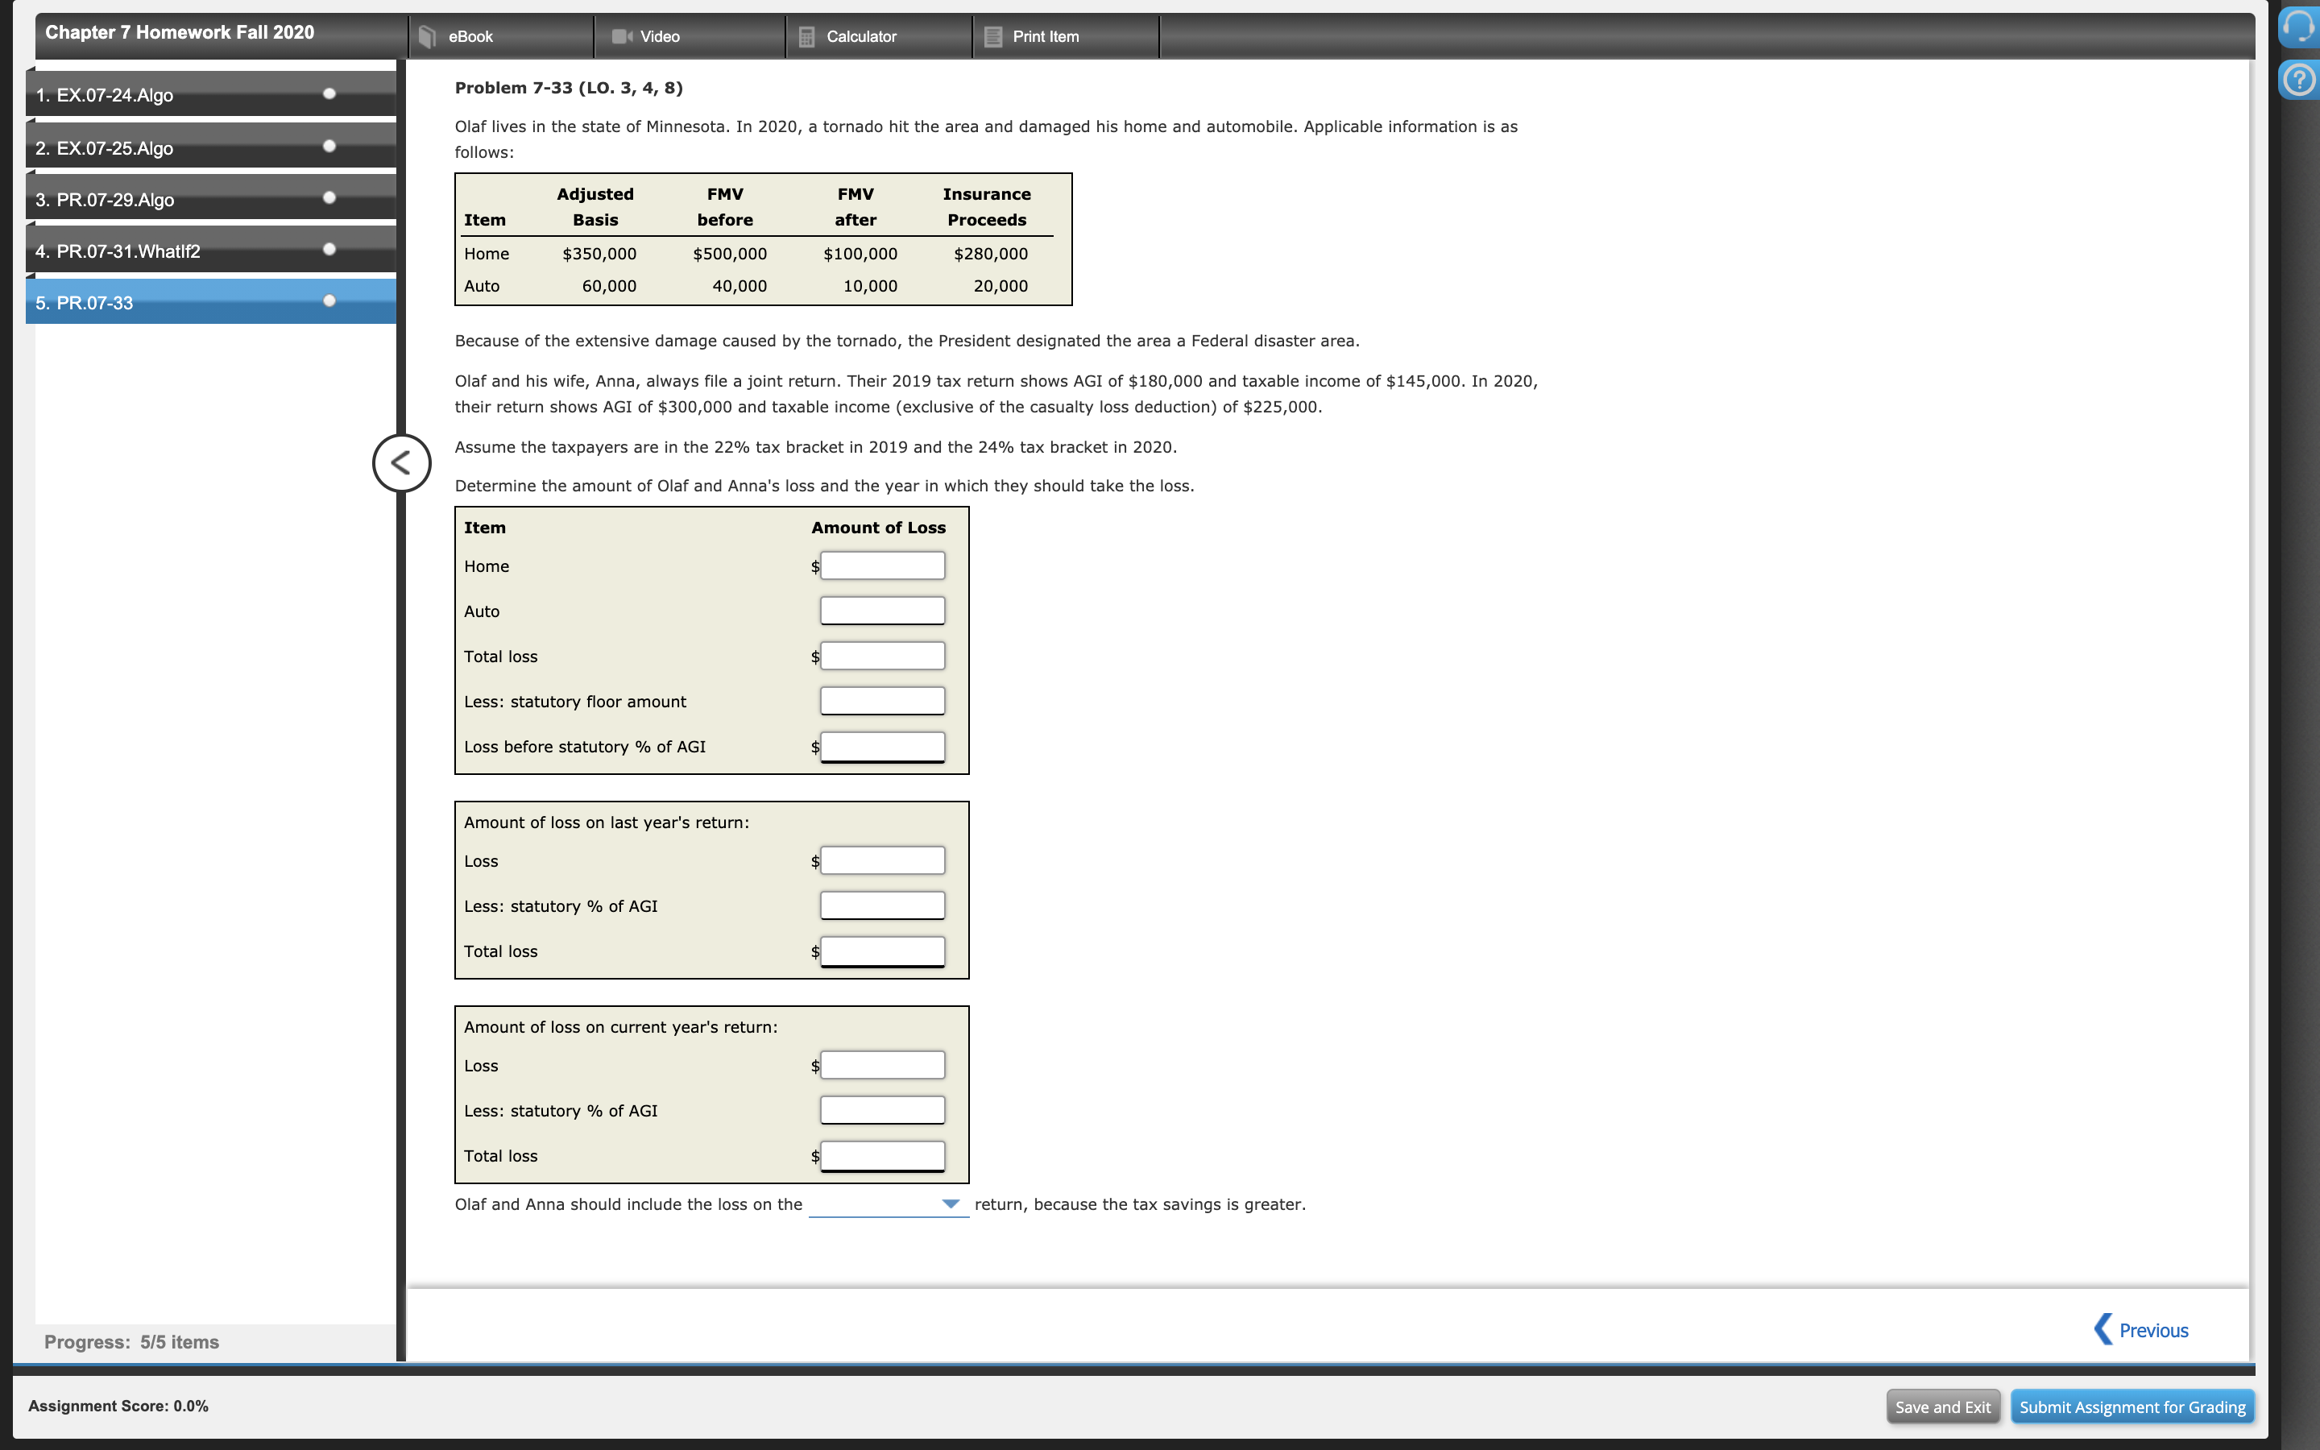Screen dimensions: 2320x1450
Task: Click the Print Item page icon
Action: [x=993, y=36]
